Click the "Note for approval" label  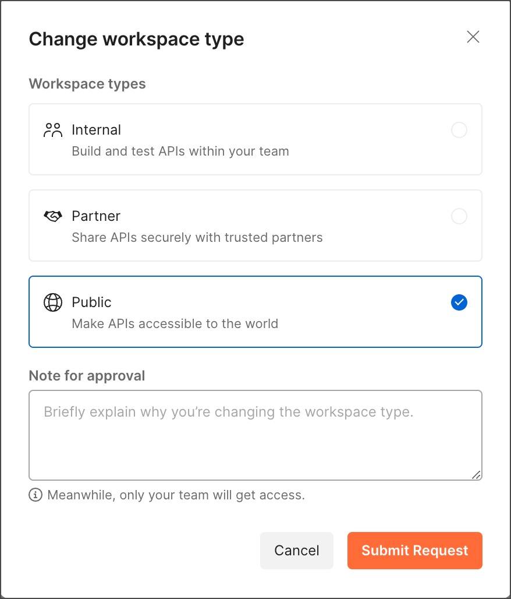tap(87, 376)
